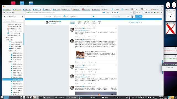Switch to the テーブル tab
This screenshot has height=99, width=177.
coord(116,9)
